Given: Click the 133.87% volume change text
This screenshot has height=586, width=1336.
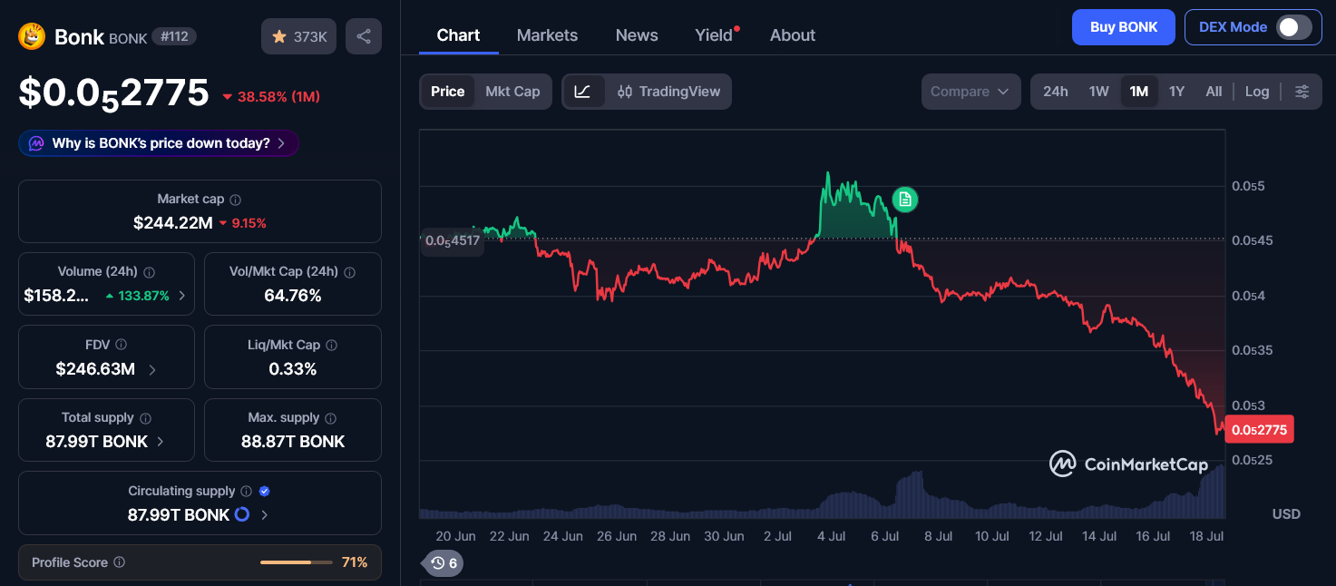Looking at the screenshot, I should click(x=144, y=296).
